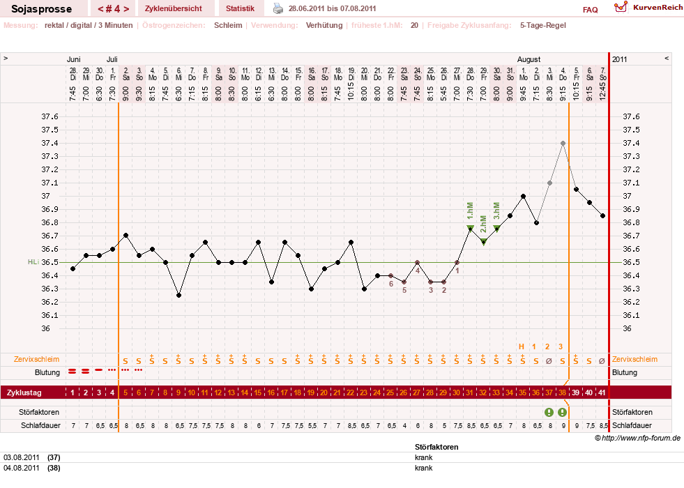Viewport: 684px width, 488px height.
Task: Click the left Blutung row label
Action: (47, 372)
